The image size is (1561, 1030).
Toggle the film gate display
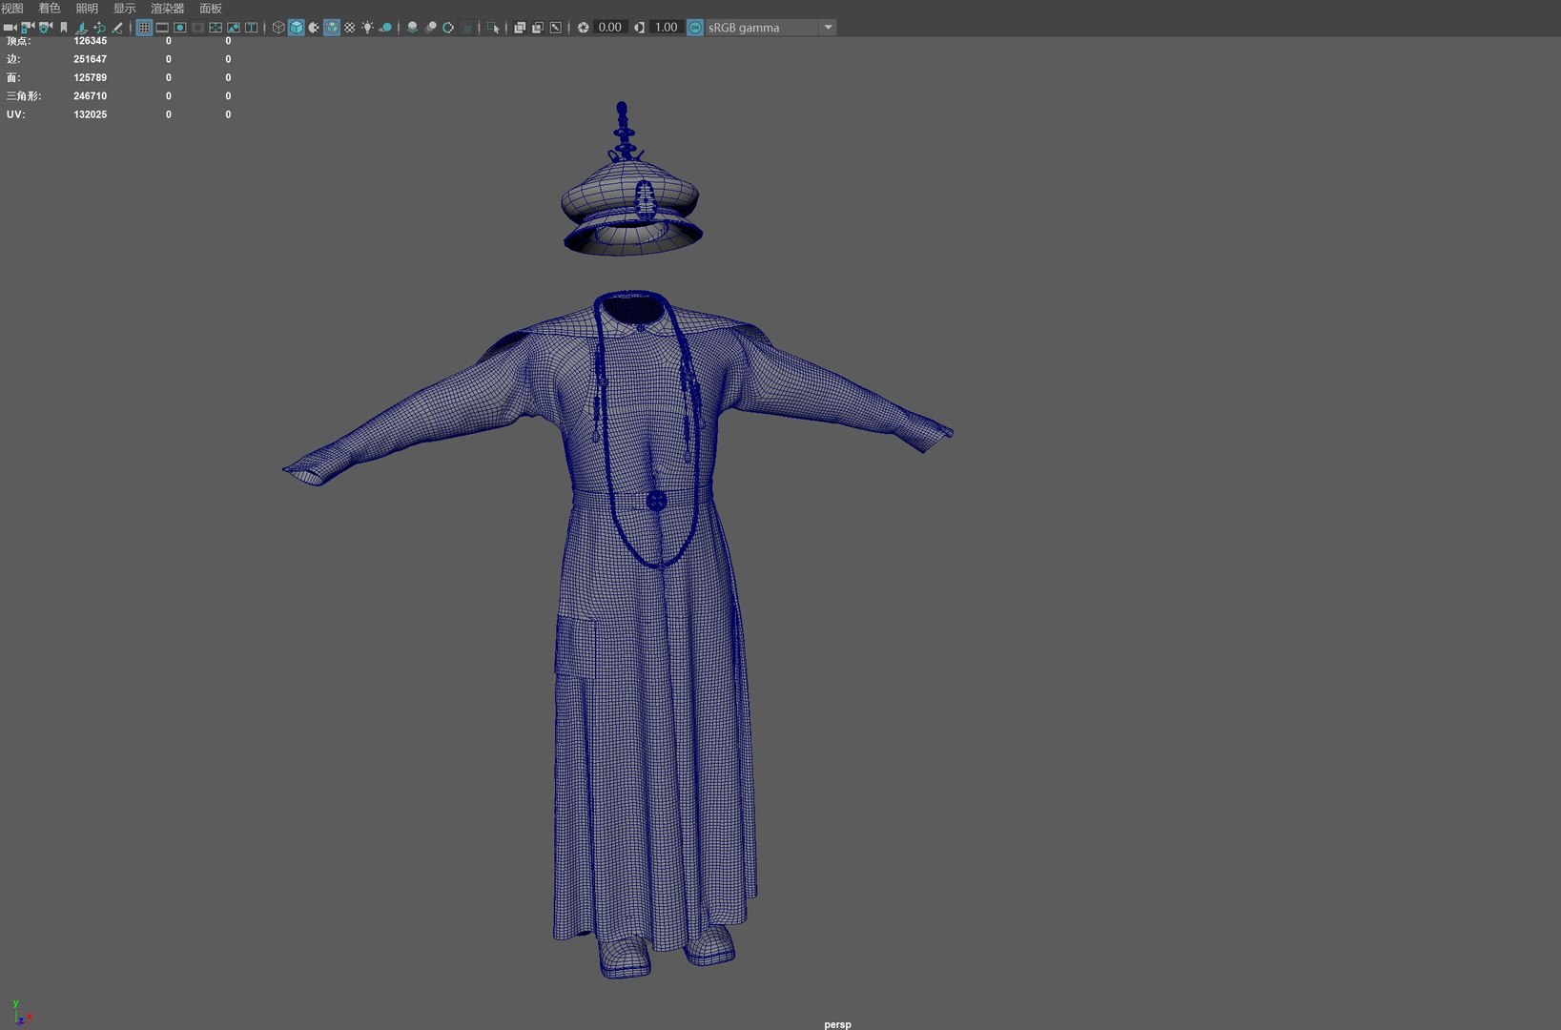point(162,28)
